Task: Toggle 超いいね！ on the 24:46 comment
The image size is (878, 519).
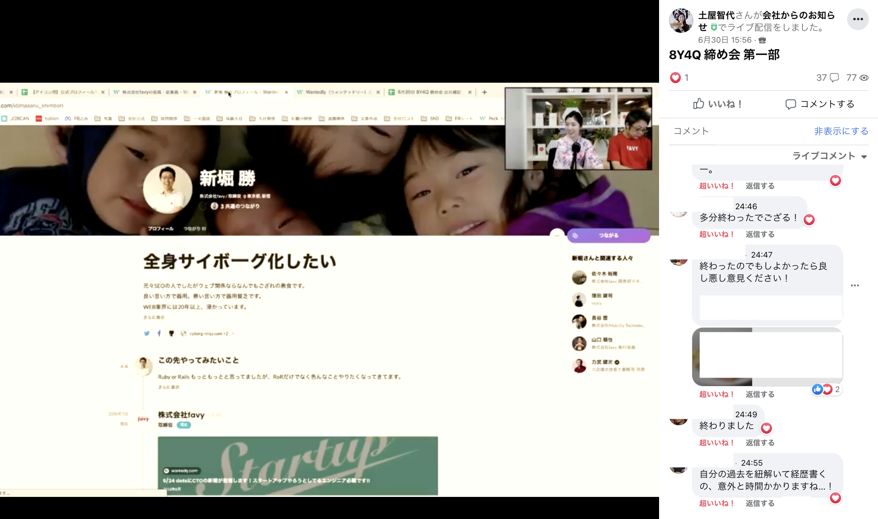Action: [x=716, y=234]
